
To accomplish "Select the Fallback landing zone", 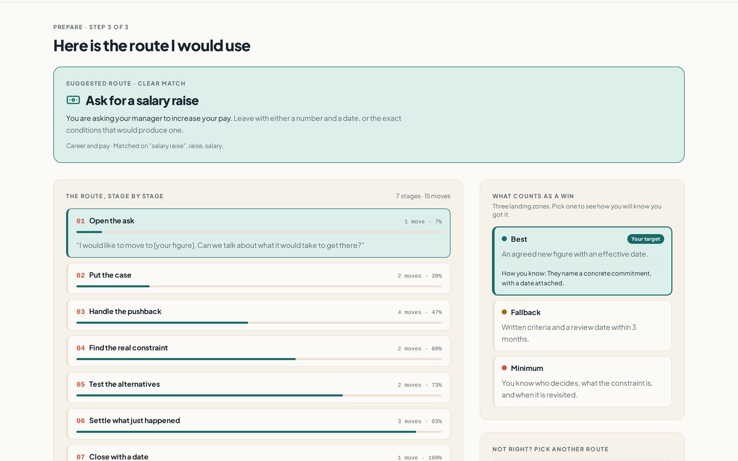I will (582, 326).
